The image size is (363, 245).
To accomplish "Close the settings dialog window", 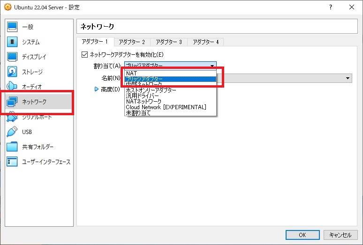I will pos(352,7).
